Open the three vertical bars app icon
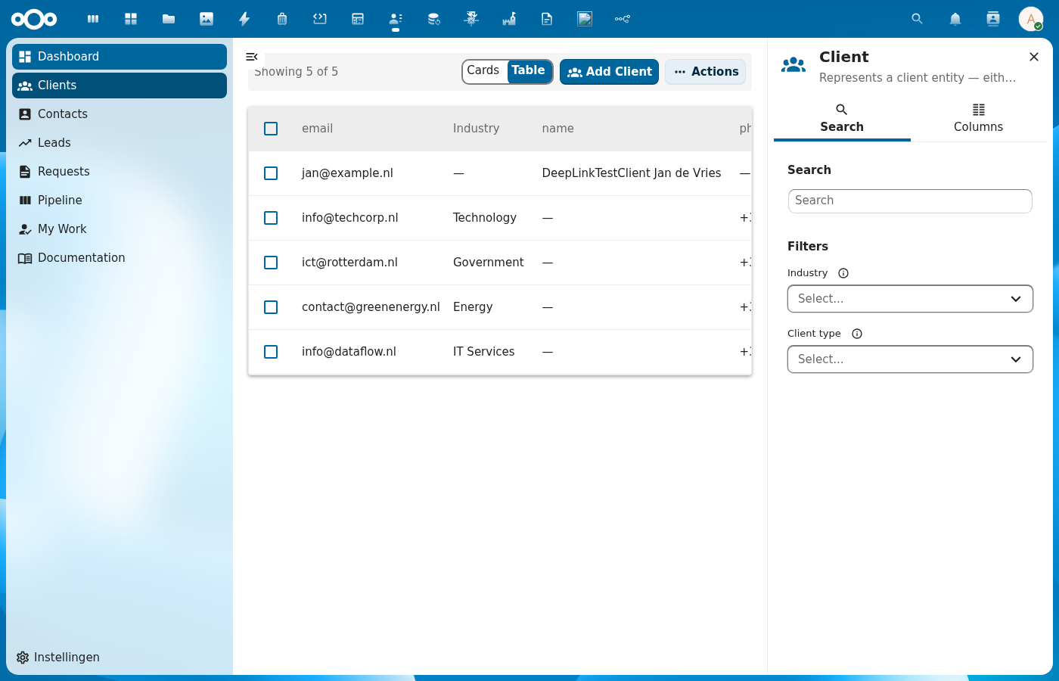The width and height of the screenshot is (1059, 681). click(x=93, y=19)
